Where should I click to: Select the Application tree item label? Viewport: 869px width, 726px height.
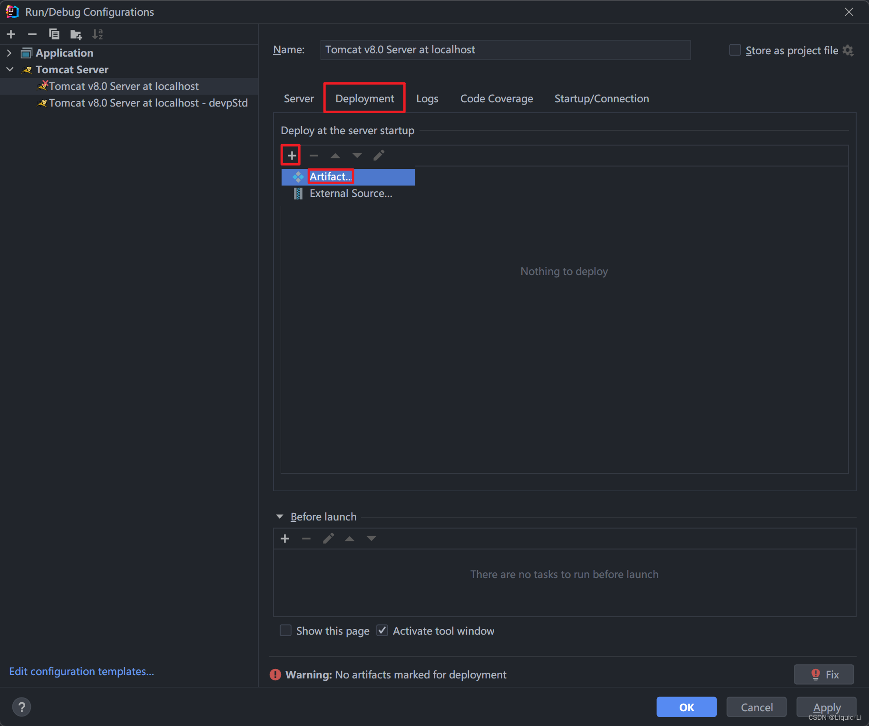(64, 53)
